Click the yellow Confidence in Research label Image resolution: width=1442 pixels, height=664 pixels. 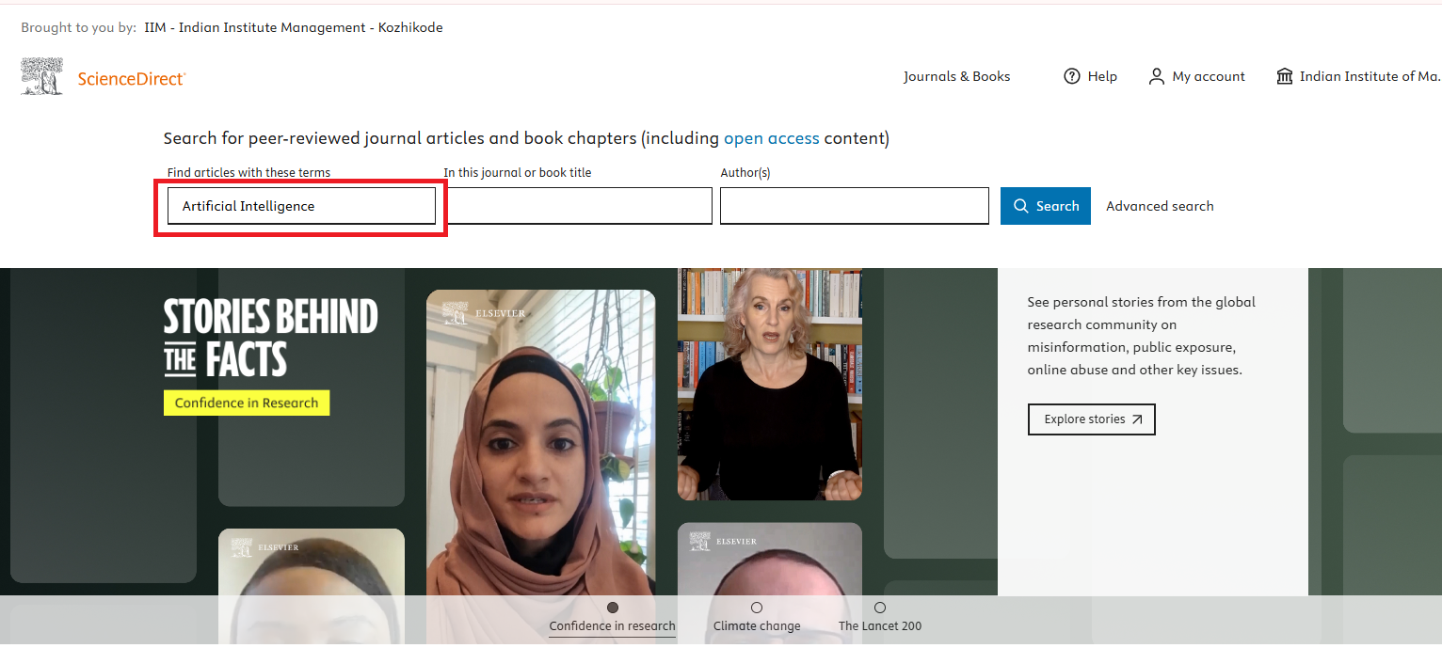(x=247, y=403)
